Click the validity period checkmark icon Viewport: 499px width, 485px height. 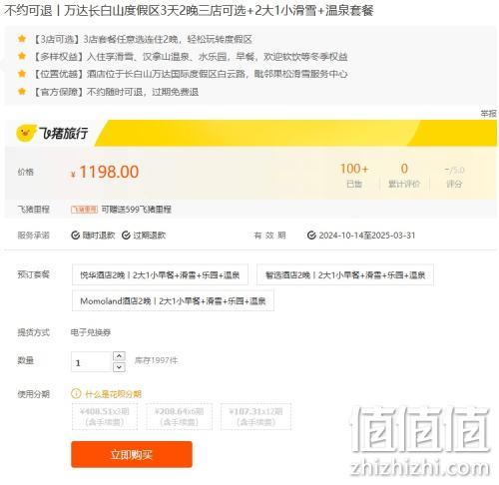(x=311, y=236)
